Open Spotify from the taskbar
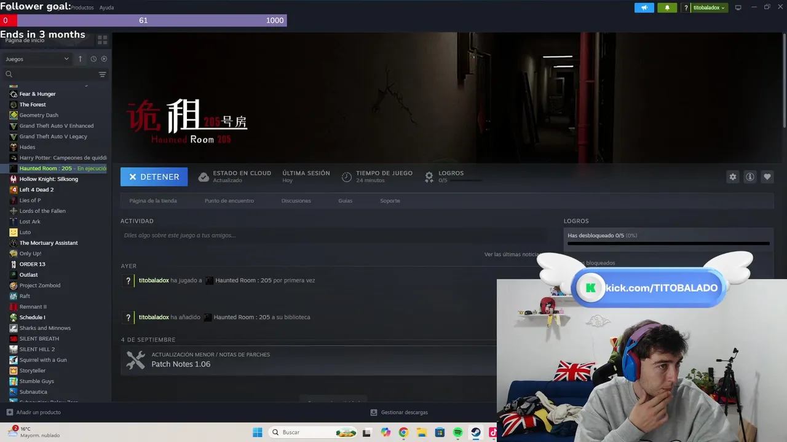Viewport: 787px width, 442px height. (457, 432)
